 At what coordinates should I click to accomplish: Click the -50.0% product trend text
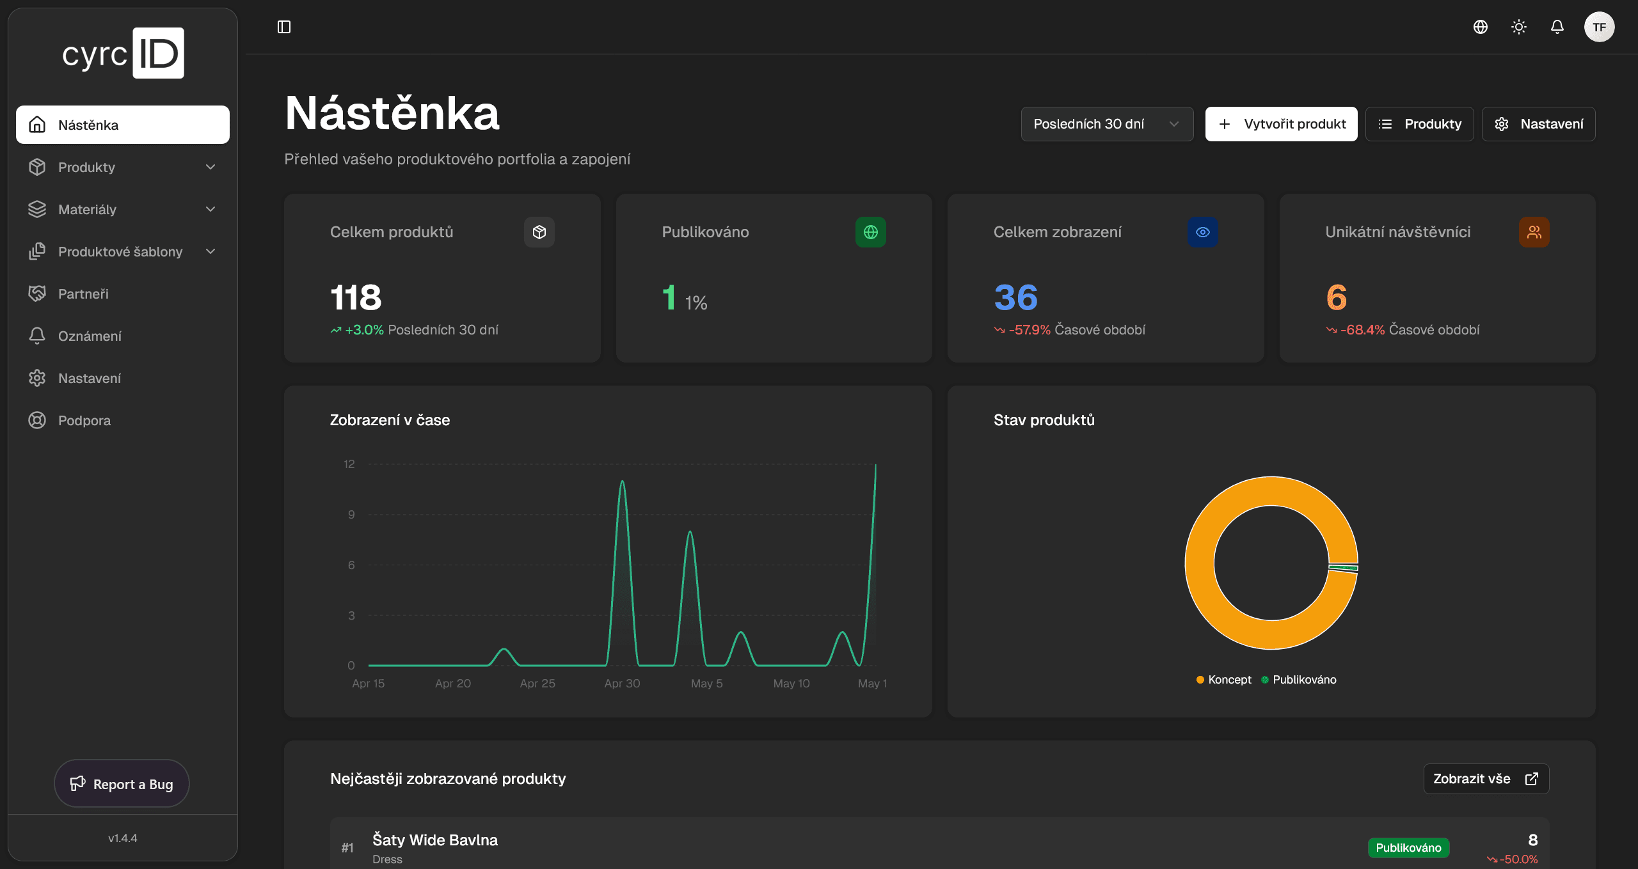pyautogui.click(x=1519, y=859)
